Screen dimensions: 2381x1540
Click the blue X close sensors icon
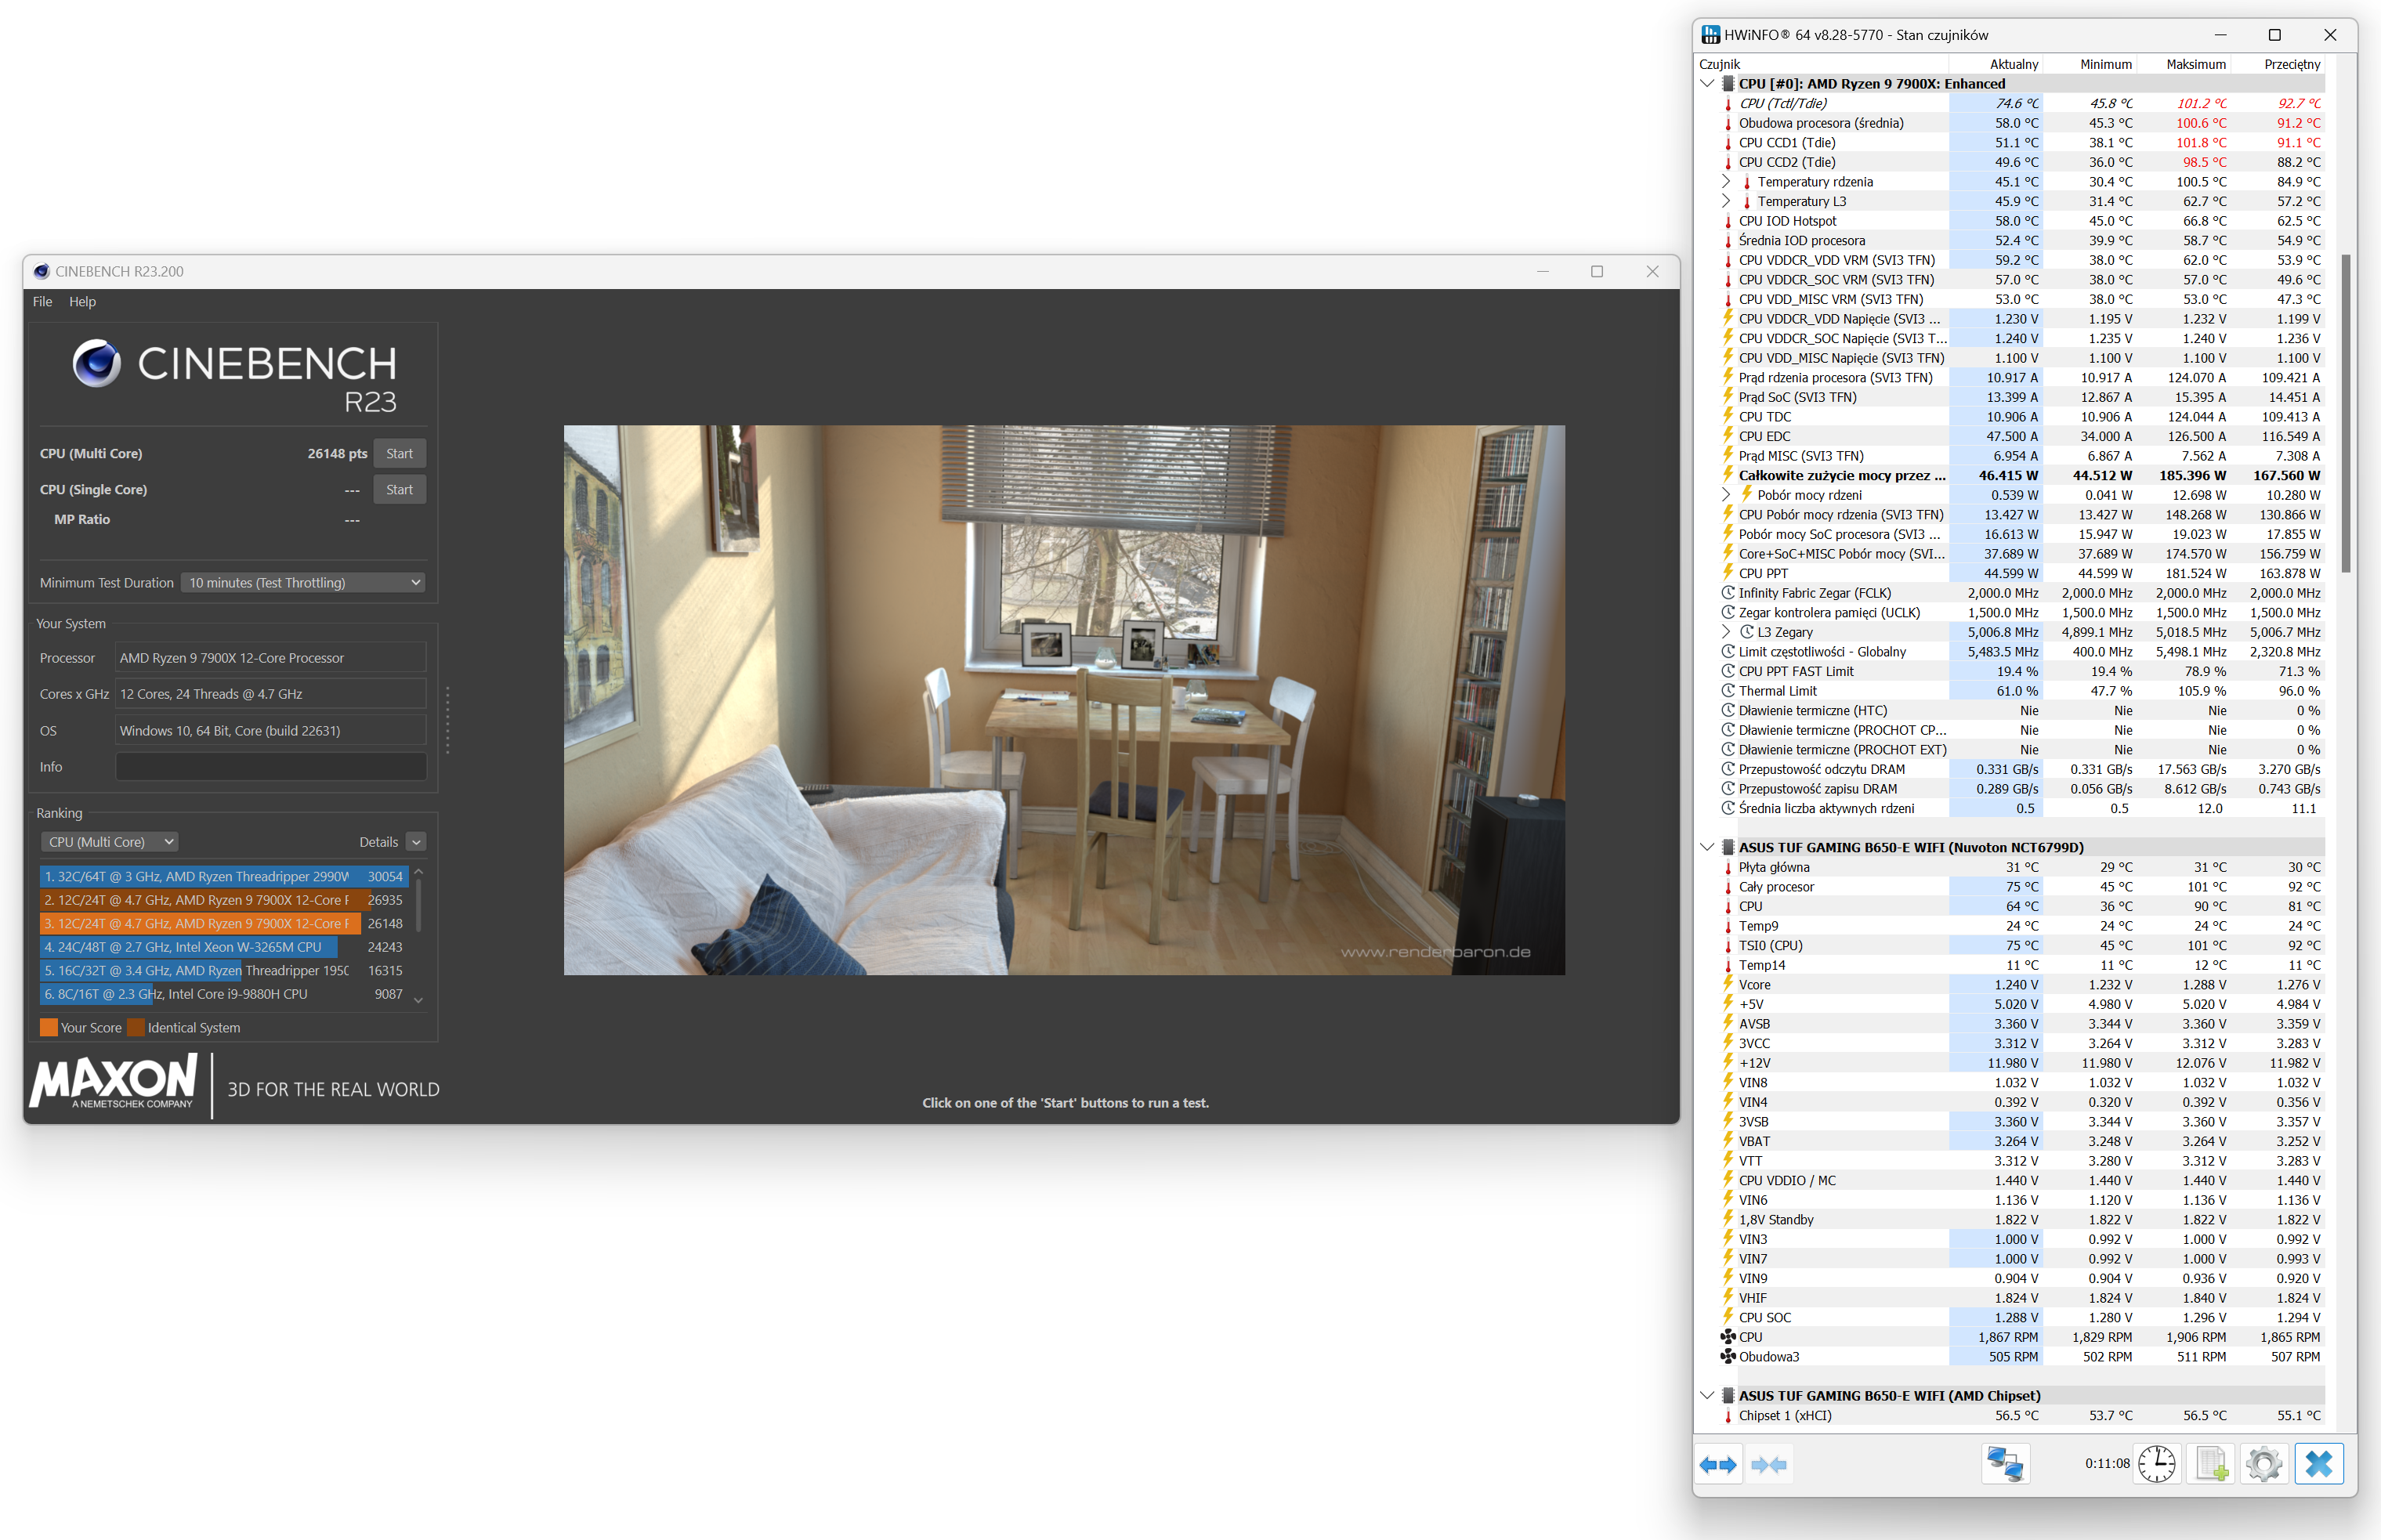2318,1465
